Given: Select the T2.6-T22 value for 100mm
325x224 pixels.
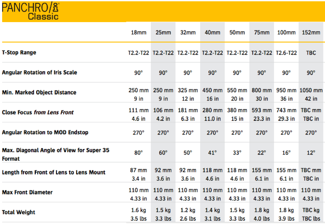Looking at the screenshot, I should click(x=286, y=53).
